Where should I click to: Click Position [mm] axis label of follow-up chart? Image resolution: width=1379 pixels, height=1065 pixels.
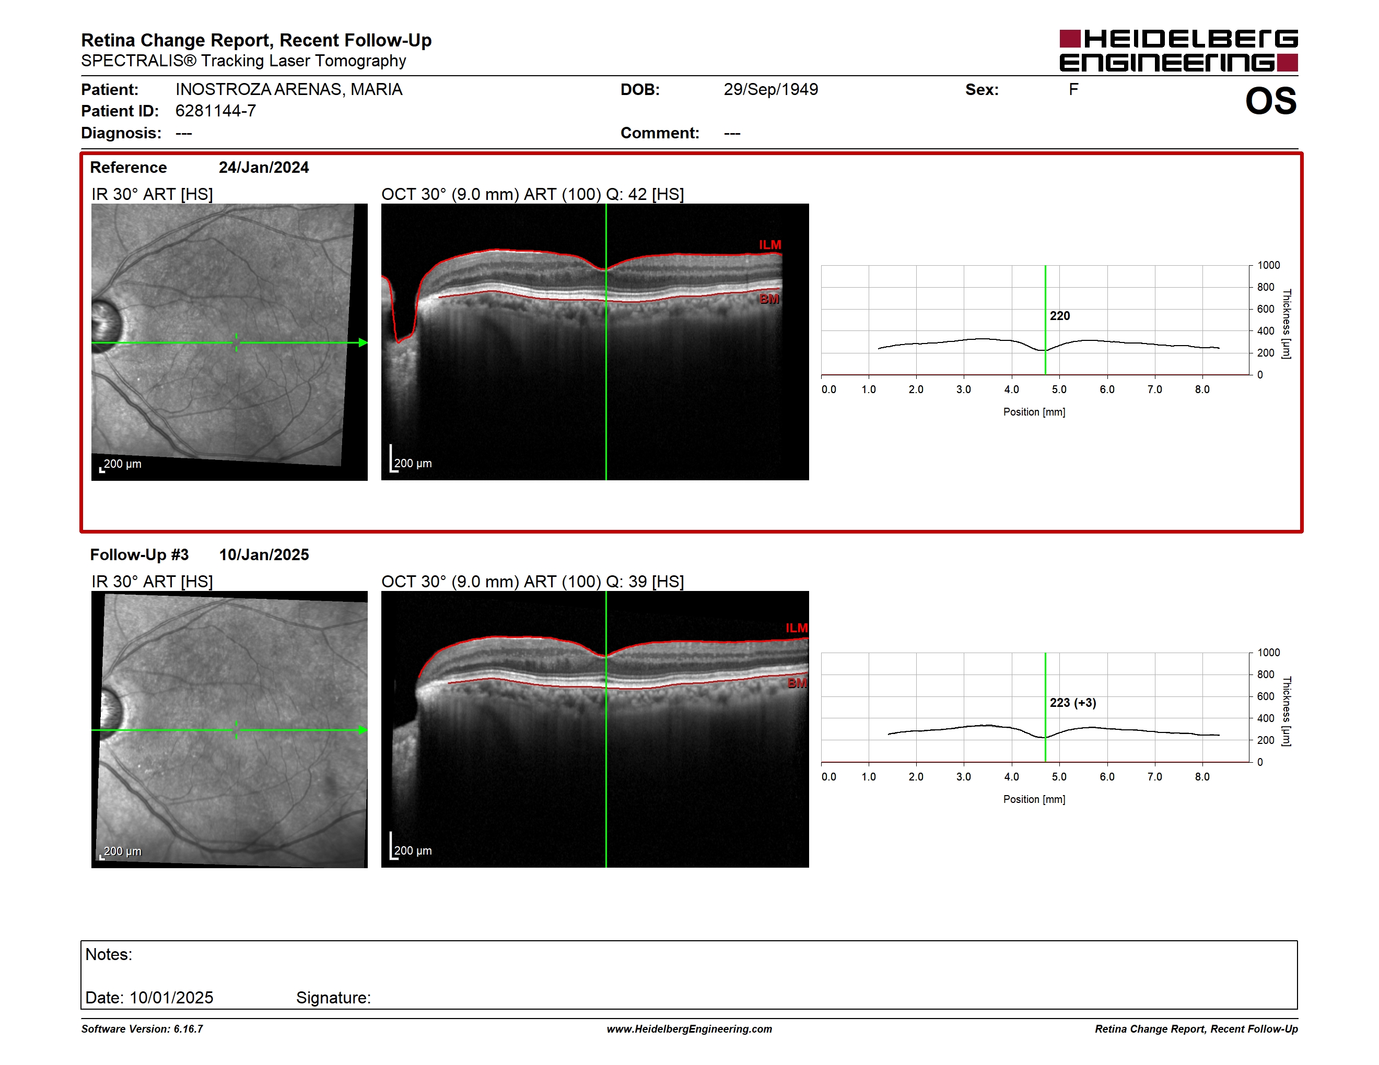point(1034,799)
